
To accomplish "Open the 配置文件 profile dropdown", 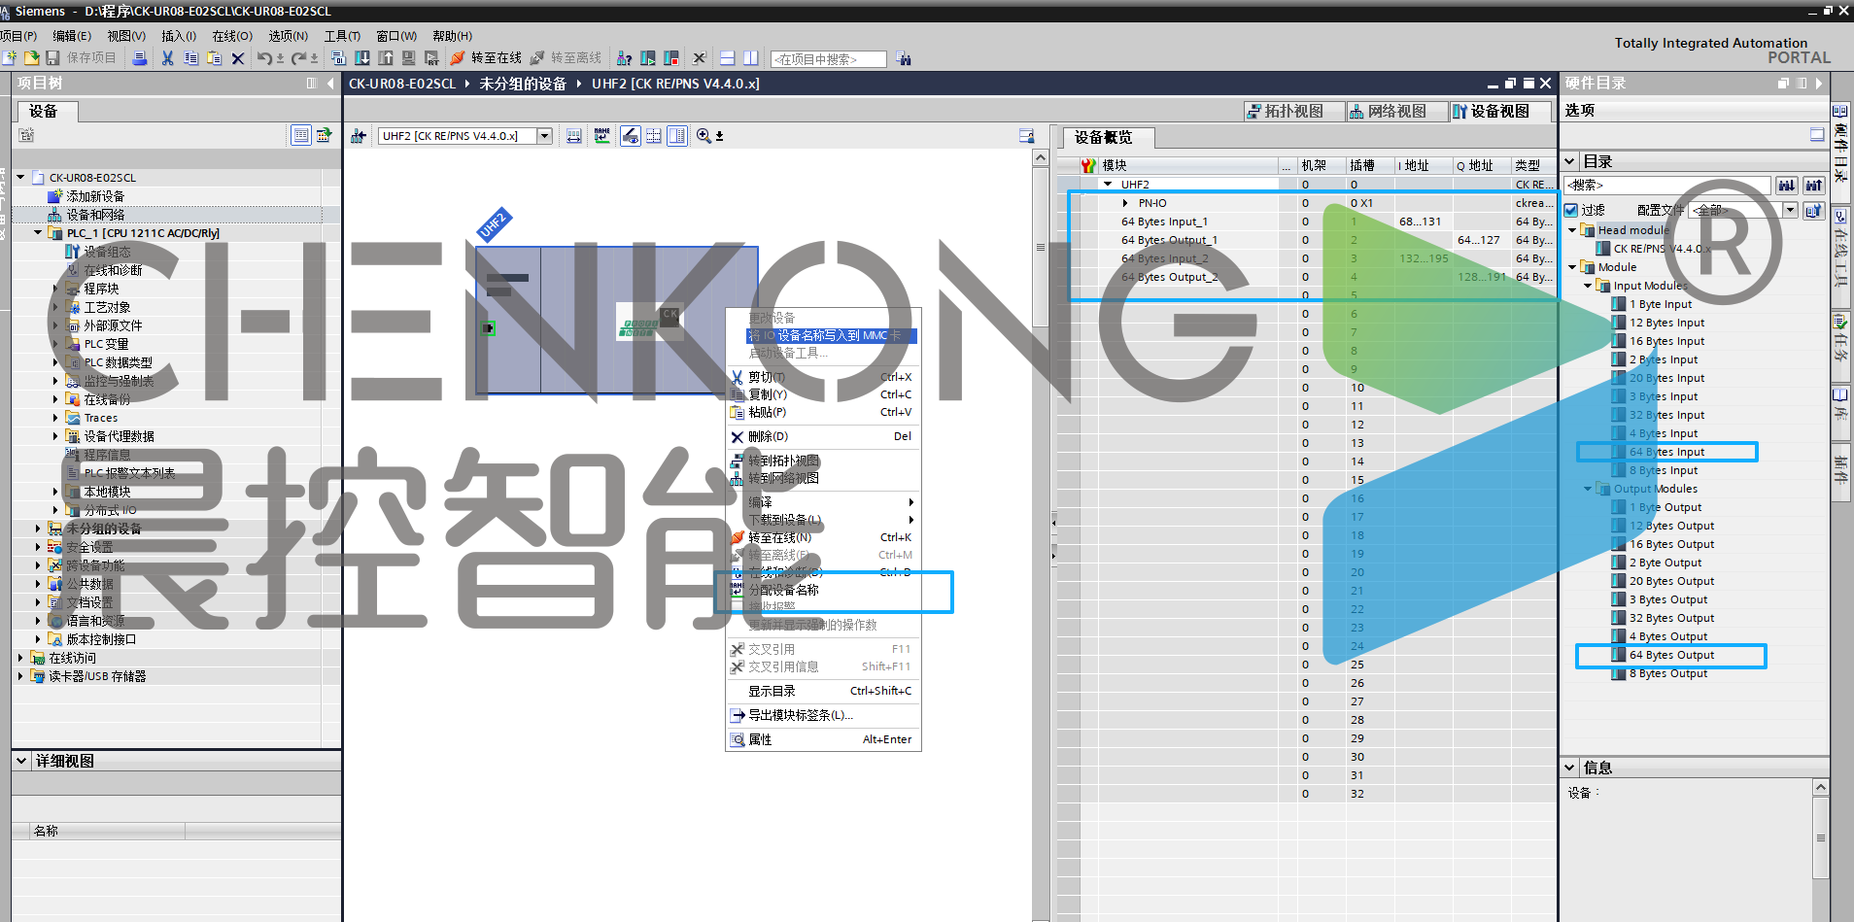I will tap(1790, 210).
